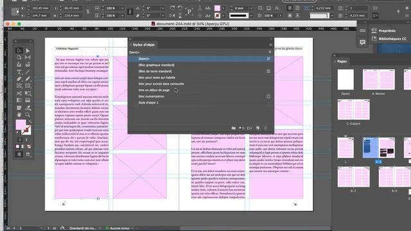Screen dimensions: 411x231
Task: Apply bloc pour extrait dans cartouche style
Action: (201, 84)
